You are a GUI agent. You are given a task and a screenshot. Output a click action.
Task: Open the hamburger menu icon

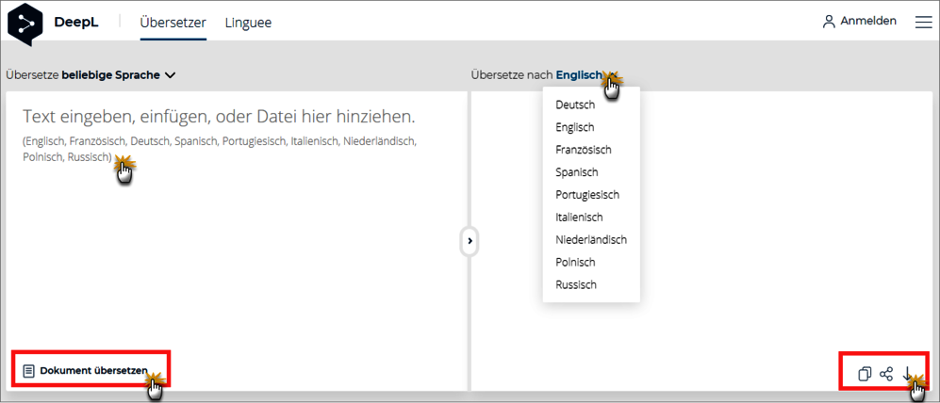pos(923,22)
